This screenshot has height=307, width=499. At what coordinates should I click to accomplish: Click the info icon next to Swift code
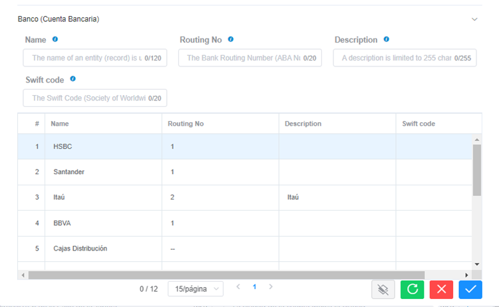(x=73, y=79)
